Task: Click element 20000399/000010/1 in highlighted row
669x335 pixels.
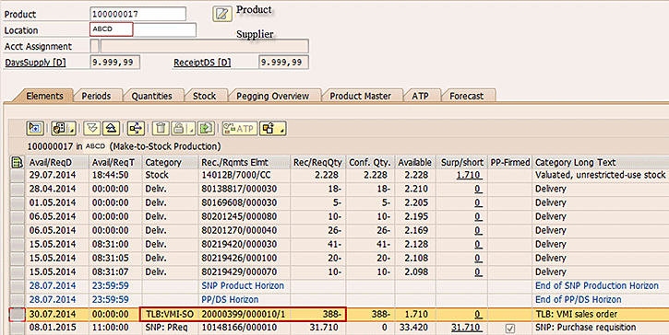Action: coord(243,314)
